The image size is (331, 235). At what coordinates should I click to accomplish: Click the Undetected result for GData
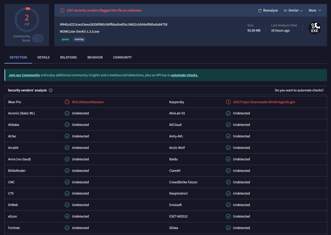pyautogui.click(x=241, y=228)
